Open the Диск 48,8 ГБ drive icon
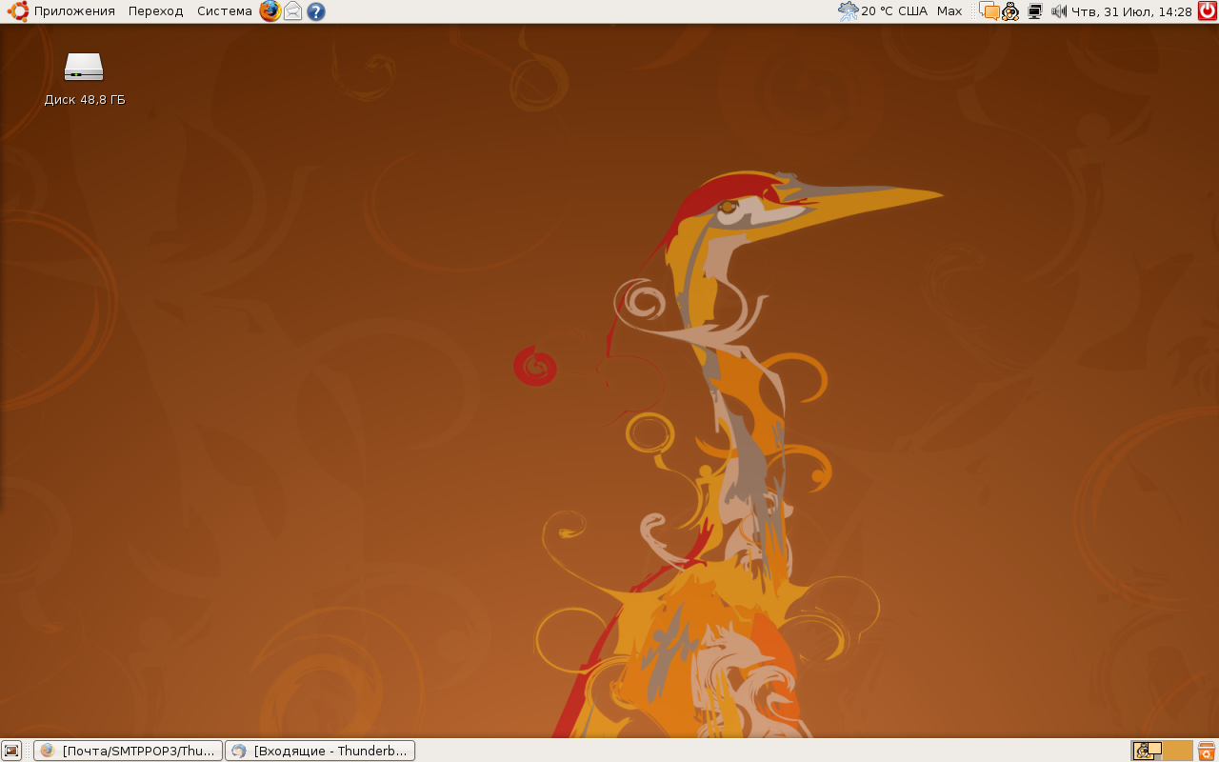 click(x=84, y=69)
